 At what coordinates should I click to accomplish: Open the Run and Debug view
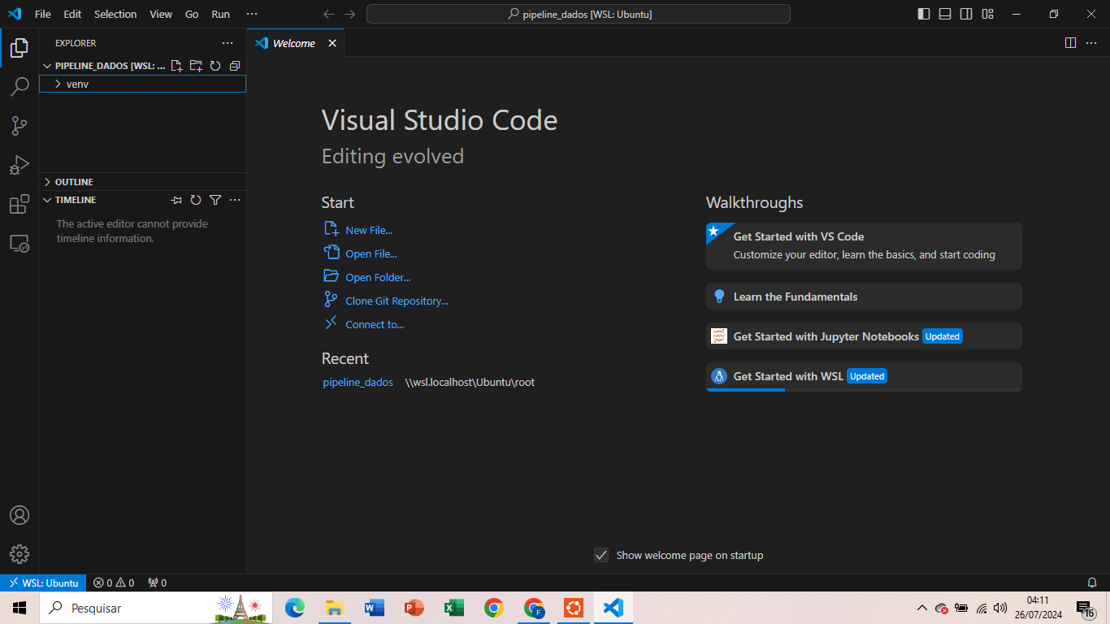20,165
